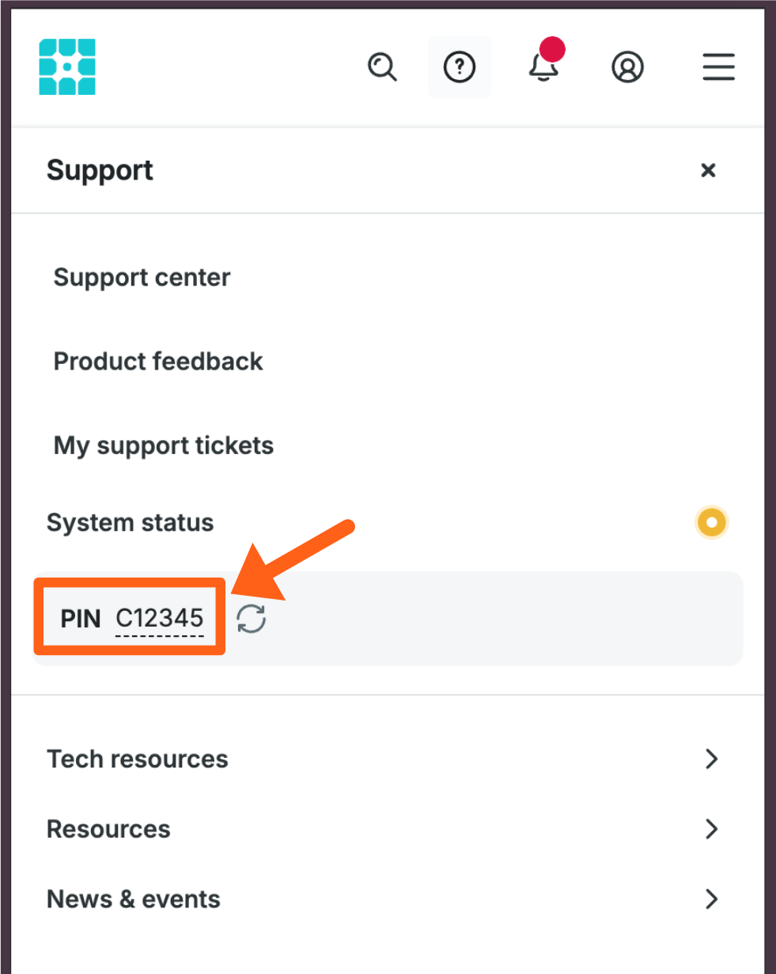Screen dimensions: 776x974
Task: Click the help question mark icon
Action: 460,67
